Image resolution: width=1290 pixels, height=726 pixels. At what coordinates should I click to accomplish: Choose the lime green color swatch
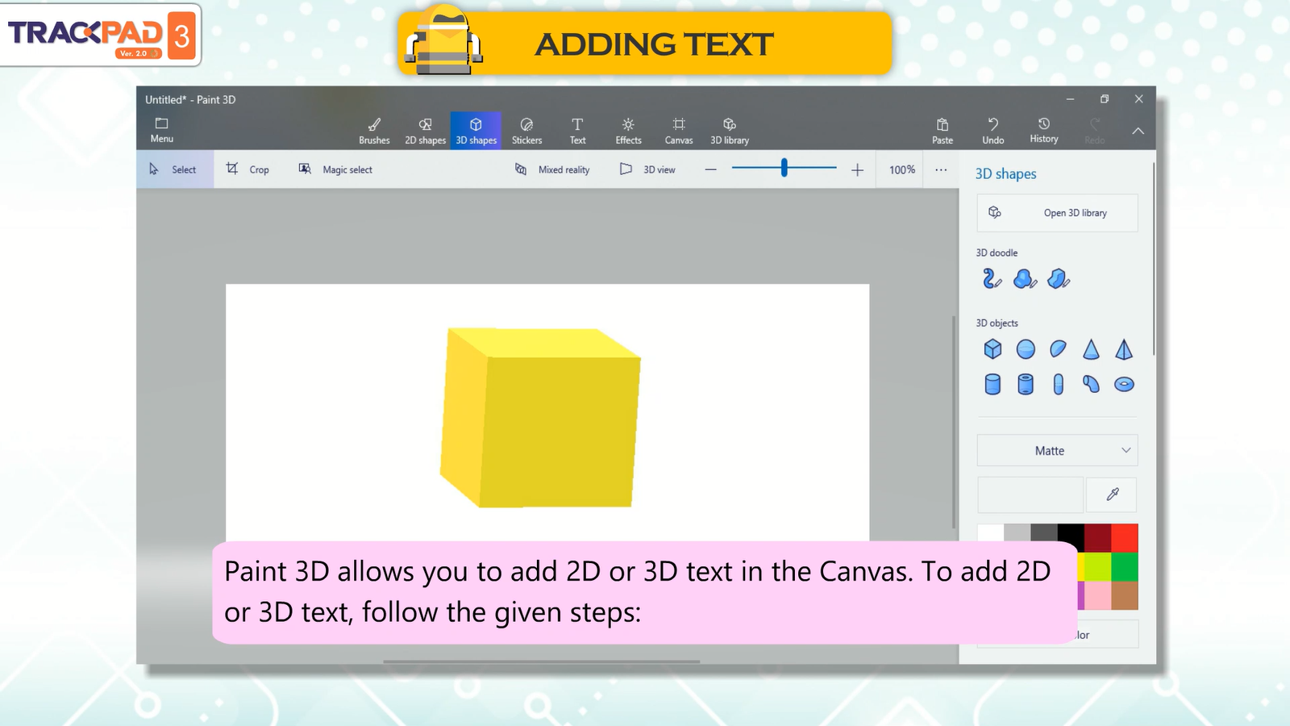click(x=1097, y=567)
